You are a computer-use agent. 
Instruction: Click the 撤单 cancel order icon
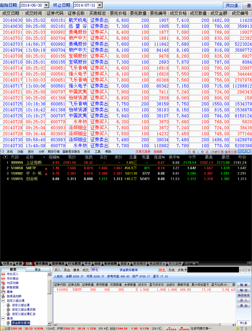click(x=4, y=292)
